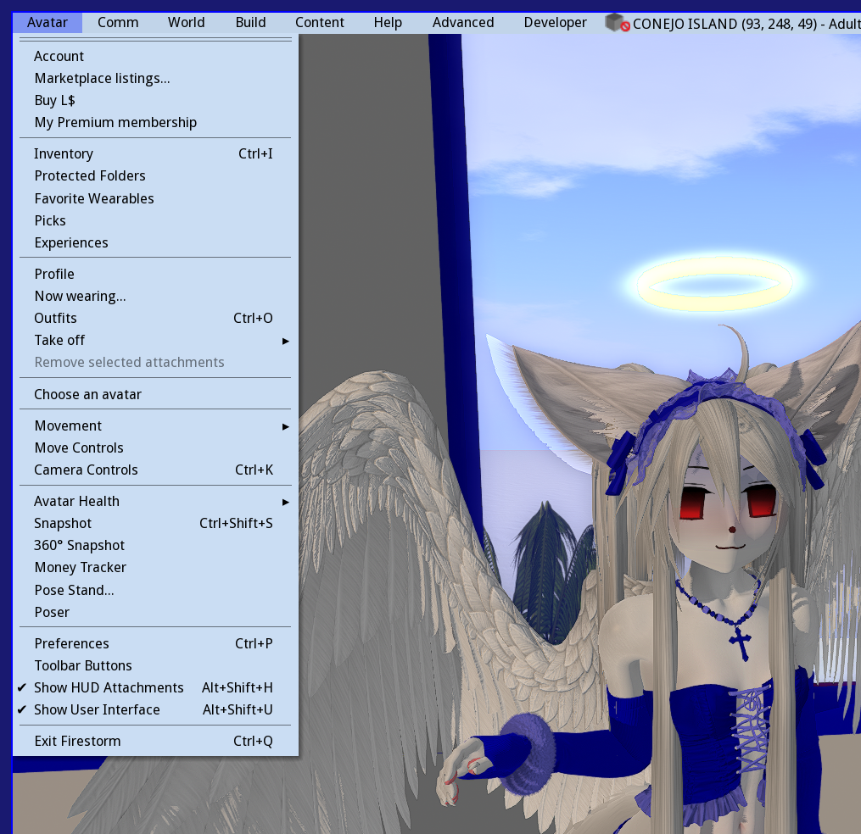The height and width of the screenshot is (834, 861).
Task: Select Choose an avatar
Action: tap(155, 394)
